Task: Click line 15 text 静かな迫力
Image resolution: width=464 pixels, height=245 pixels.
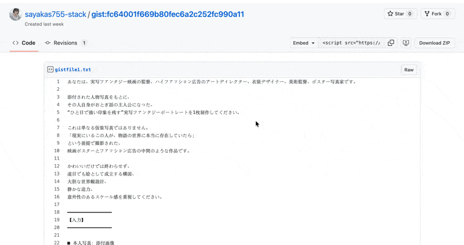Action: point(80,189)
